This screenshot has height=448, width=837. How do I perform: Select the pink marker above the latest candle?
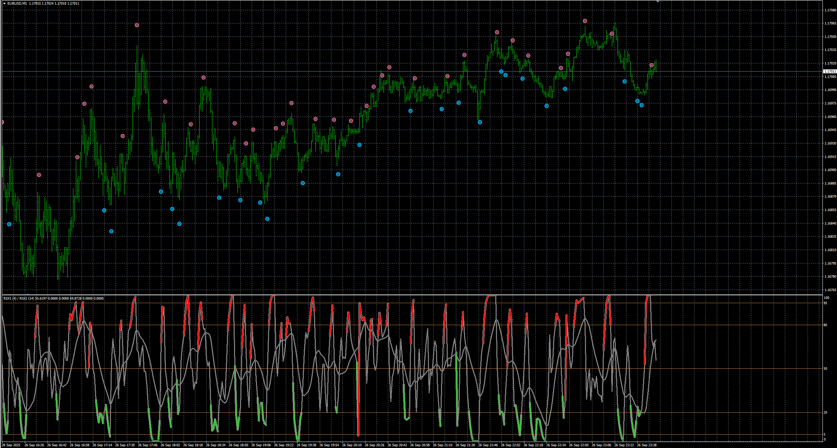(x=652, y=65)
